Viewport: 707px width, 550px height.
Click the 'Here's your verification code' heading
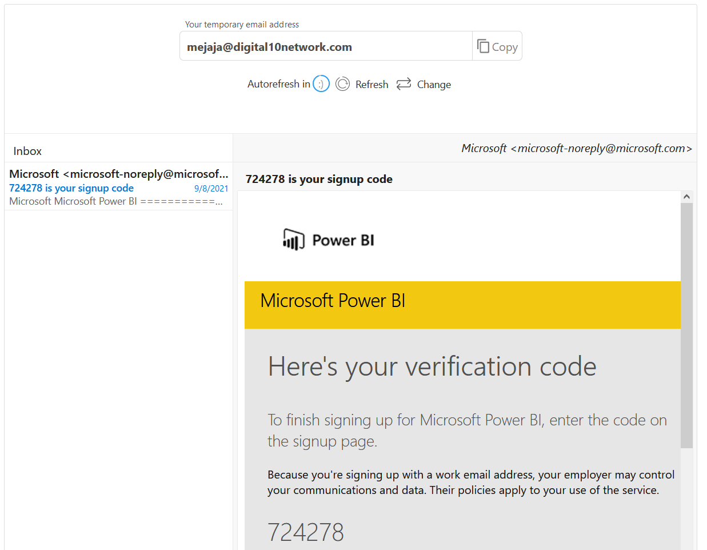pyautogui.click(x=432, y=366)
